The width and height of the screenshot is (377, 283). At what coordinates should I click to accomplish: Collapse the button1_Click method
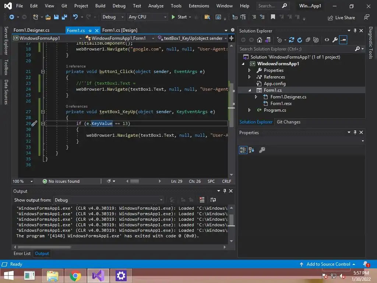(43, 71)
